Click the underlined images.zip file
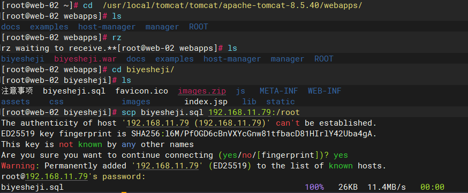This screenshot has height=193, width=468. click(202, 91)
